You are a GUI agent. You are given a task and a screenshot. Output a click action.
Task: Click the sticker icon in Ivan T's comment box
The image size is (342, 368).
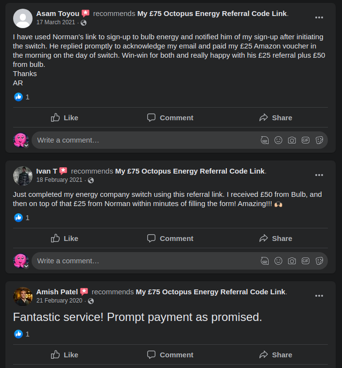pyautogui.click(x=319, y=261)
